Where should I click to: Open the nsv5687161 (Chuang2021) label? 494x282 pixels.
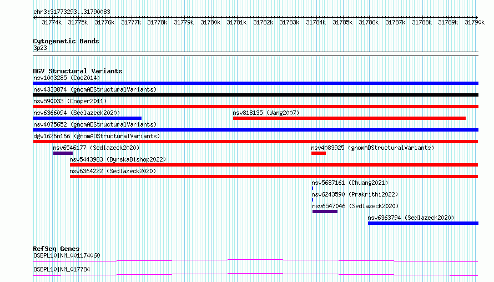point(350,183)
